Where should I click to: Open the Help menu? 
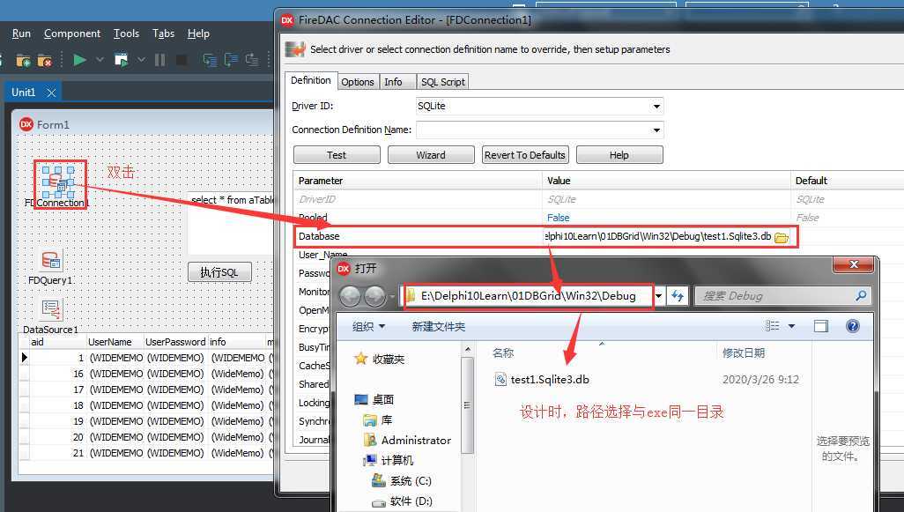(198, 33)
